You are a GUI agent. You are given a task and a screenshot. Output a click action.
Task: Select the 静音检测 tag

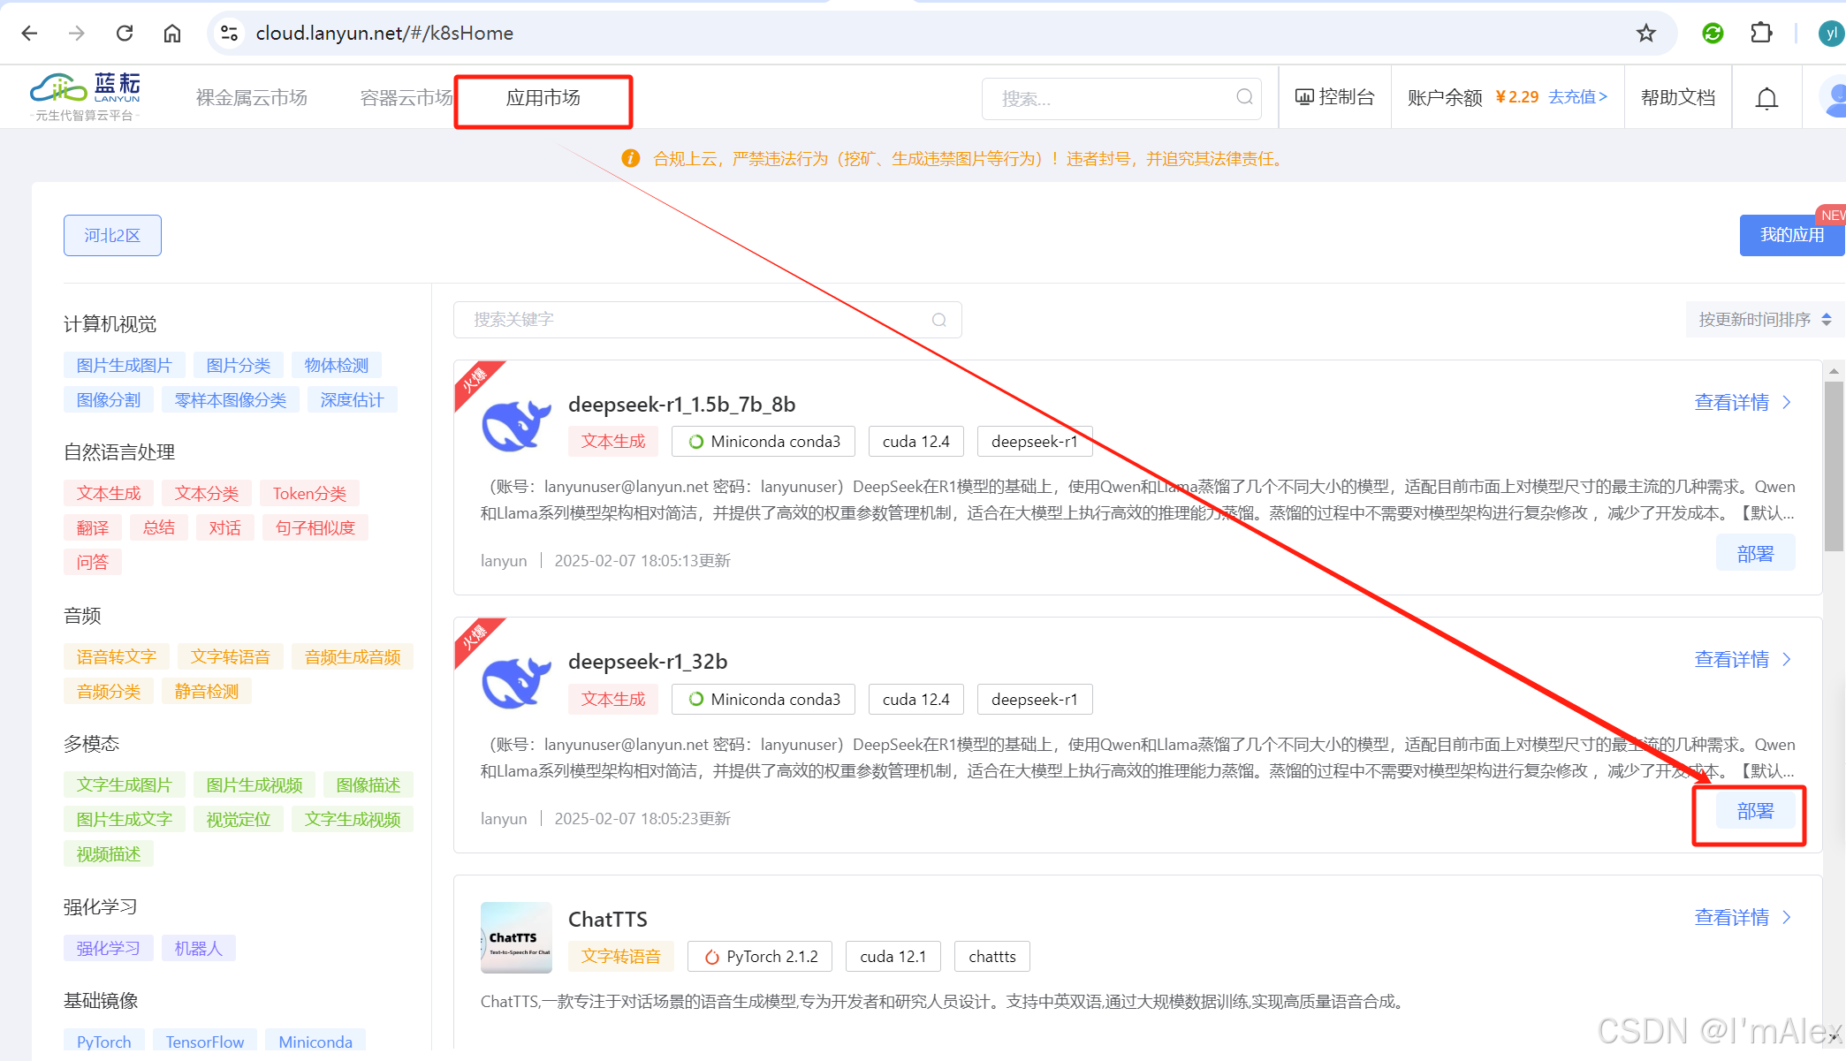coord(207,692)
